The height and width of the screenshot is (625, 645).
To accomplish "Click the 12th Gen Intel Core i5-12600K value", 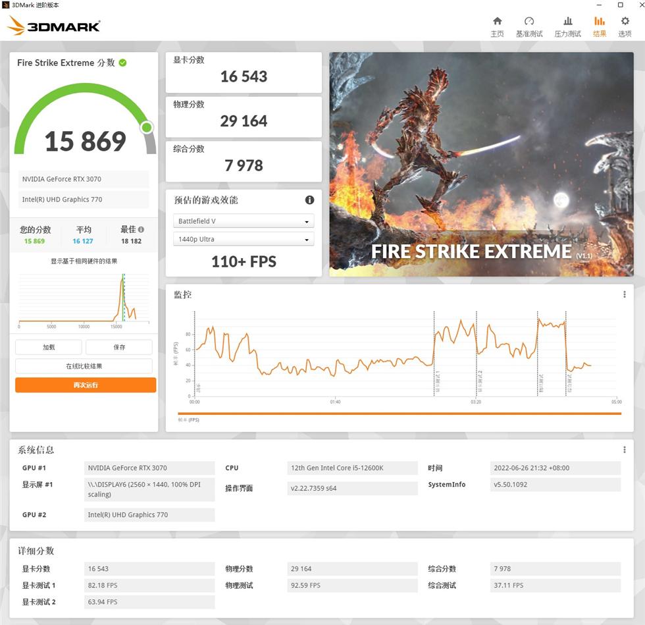I will [352, 468].
